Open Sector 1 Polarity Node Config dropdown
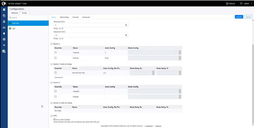The image size is (254, 128). 155,58
